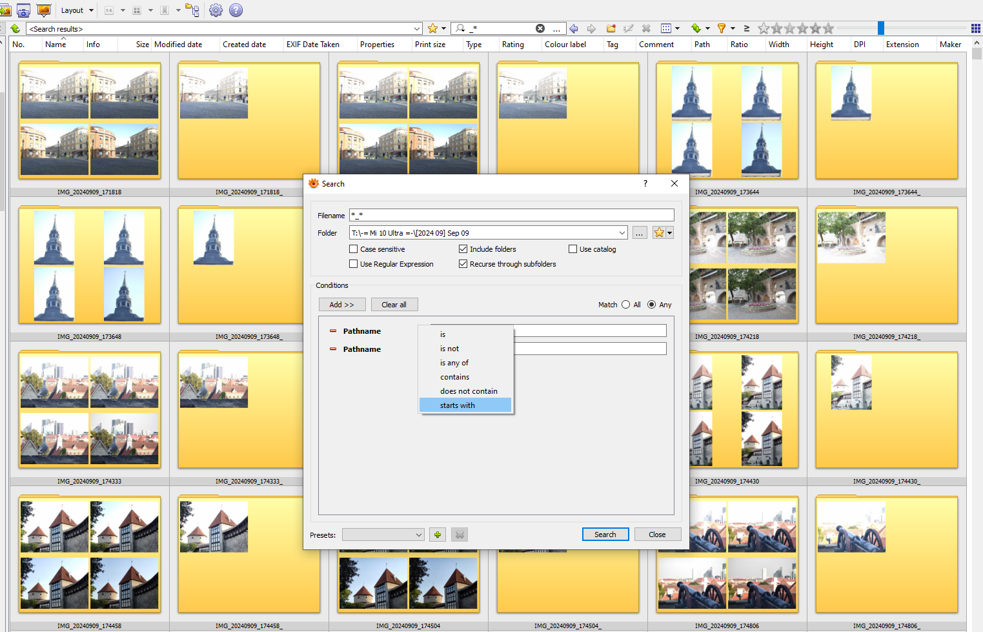The height and width of the screenshot is (632, 983).
Task: Select the Match All radio button
Action: [x=625, y=305]
